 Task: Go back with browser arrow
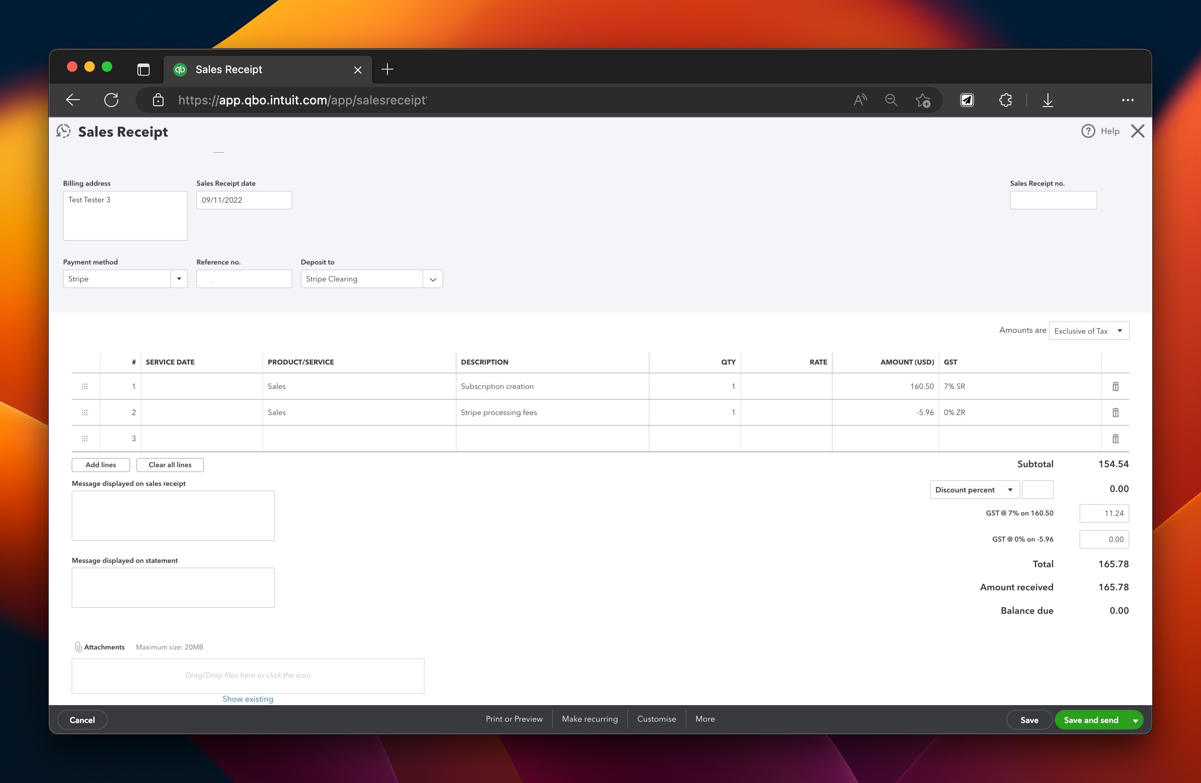[x=73, y=100]
